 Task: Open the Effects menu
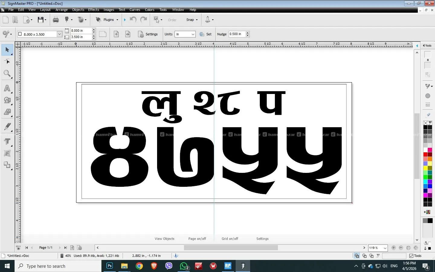tap(94, 10)
